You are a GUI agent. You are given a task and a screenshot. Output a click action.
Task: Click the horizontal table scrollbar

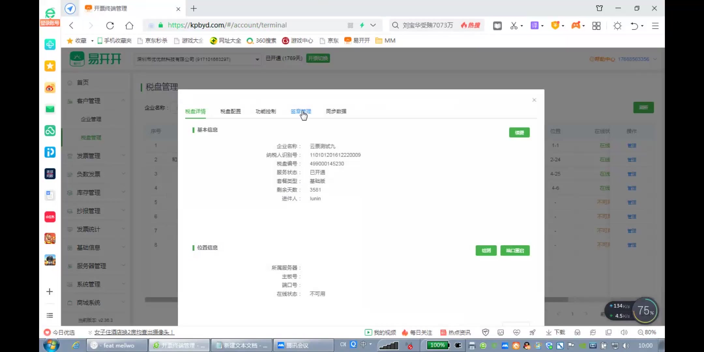(x=357, y=299)
